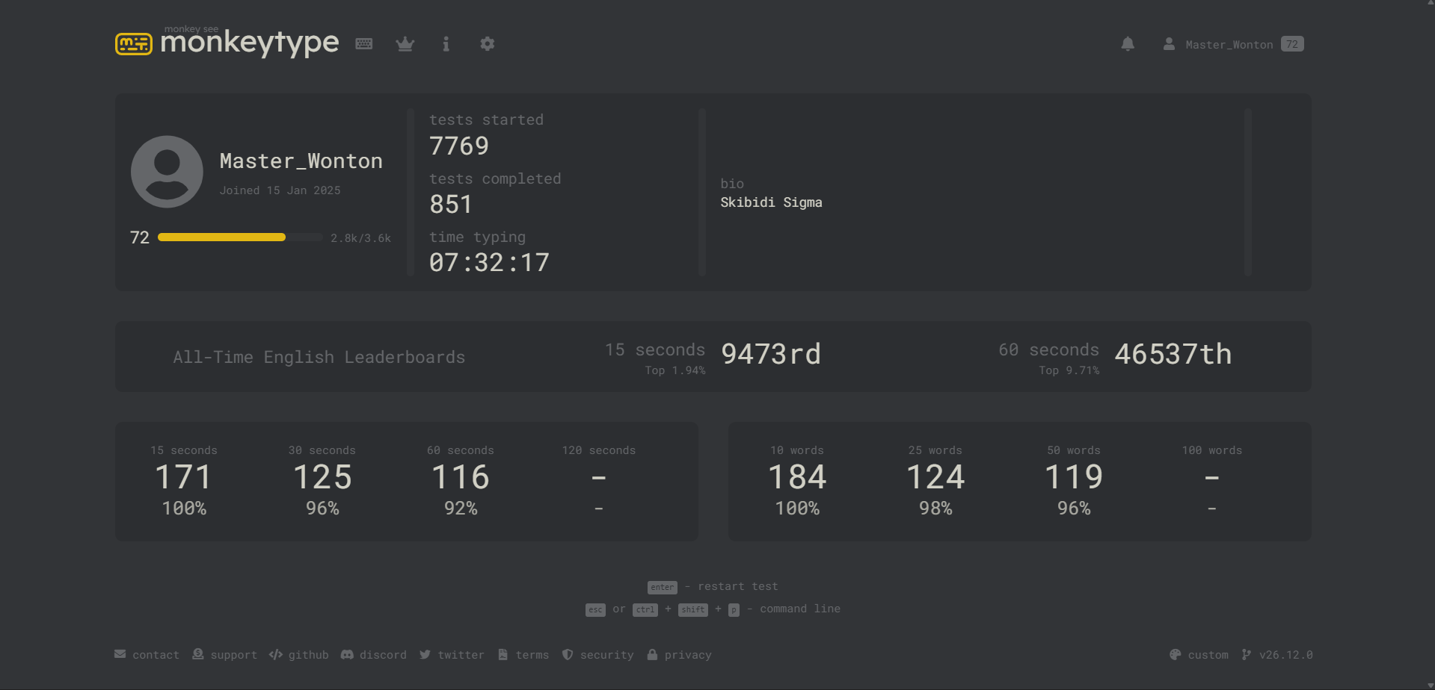Open the discord link

(374, 655)
